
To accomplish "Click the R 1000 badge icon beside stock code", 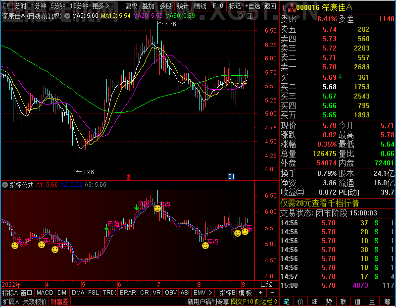I will 292,8.
